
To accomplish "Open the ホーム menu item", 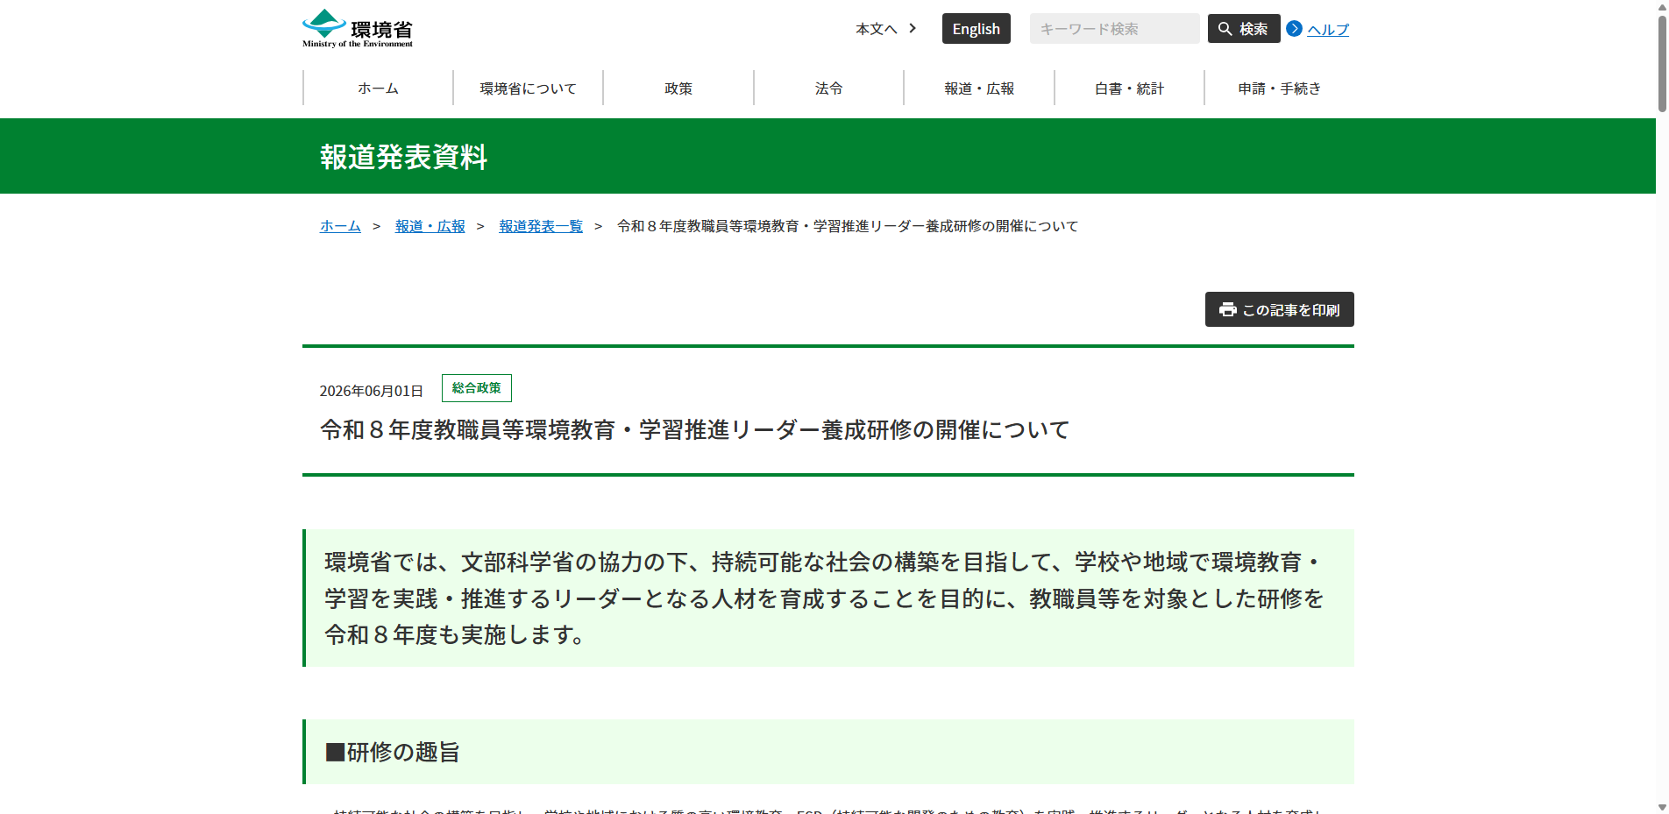I will [x=378, y=88].
